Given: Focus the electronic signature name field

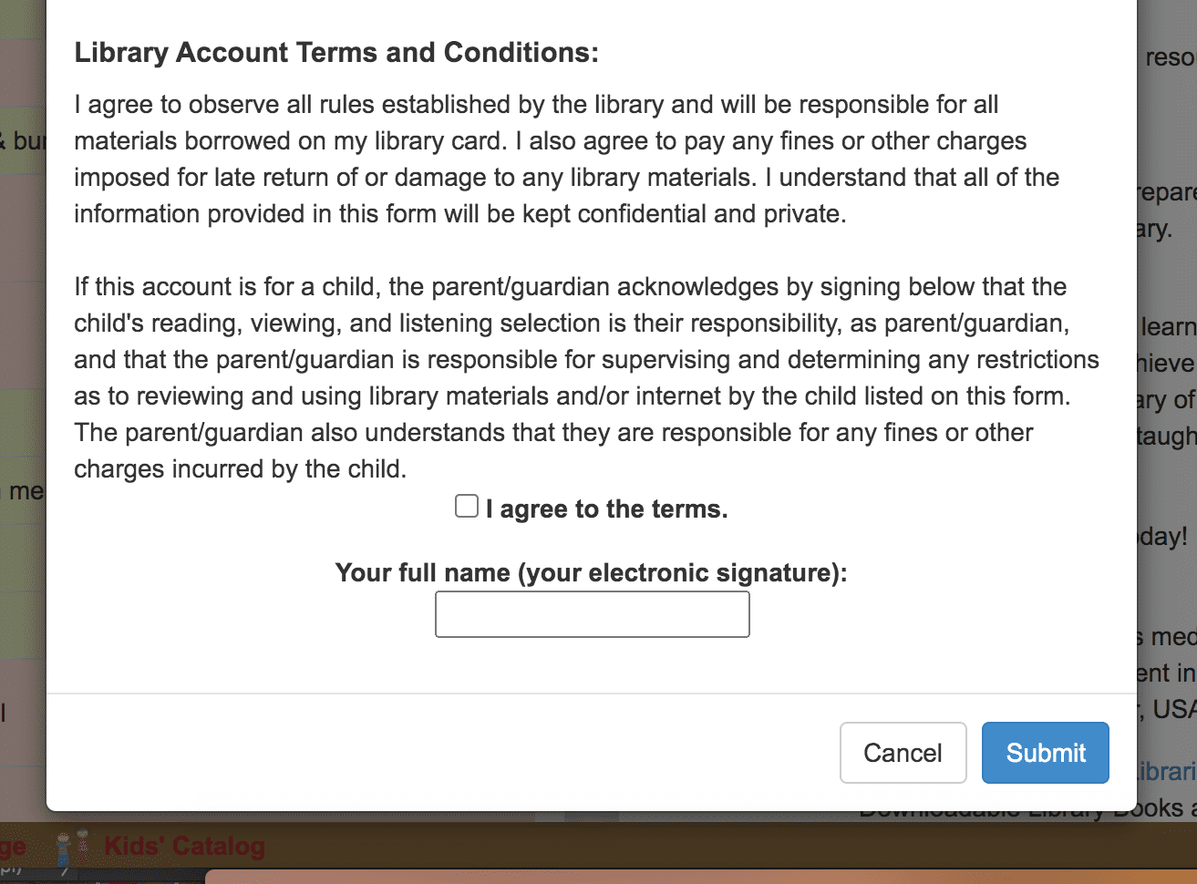Looking at the screenshot, I should (x=593, y=614).
